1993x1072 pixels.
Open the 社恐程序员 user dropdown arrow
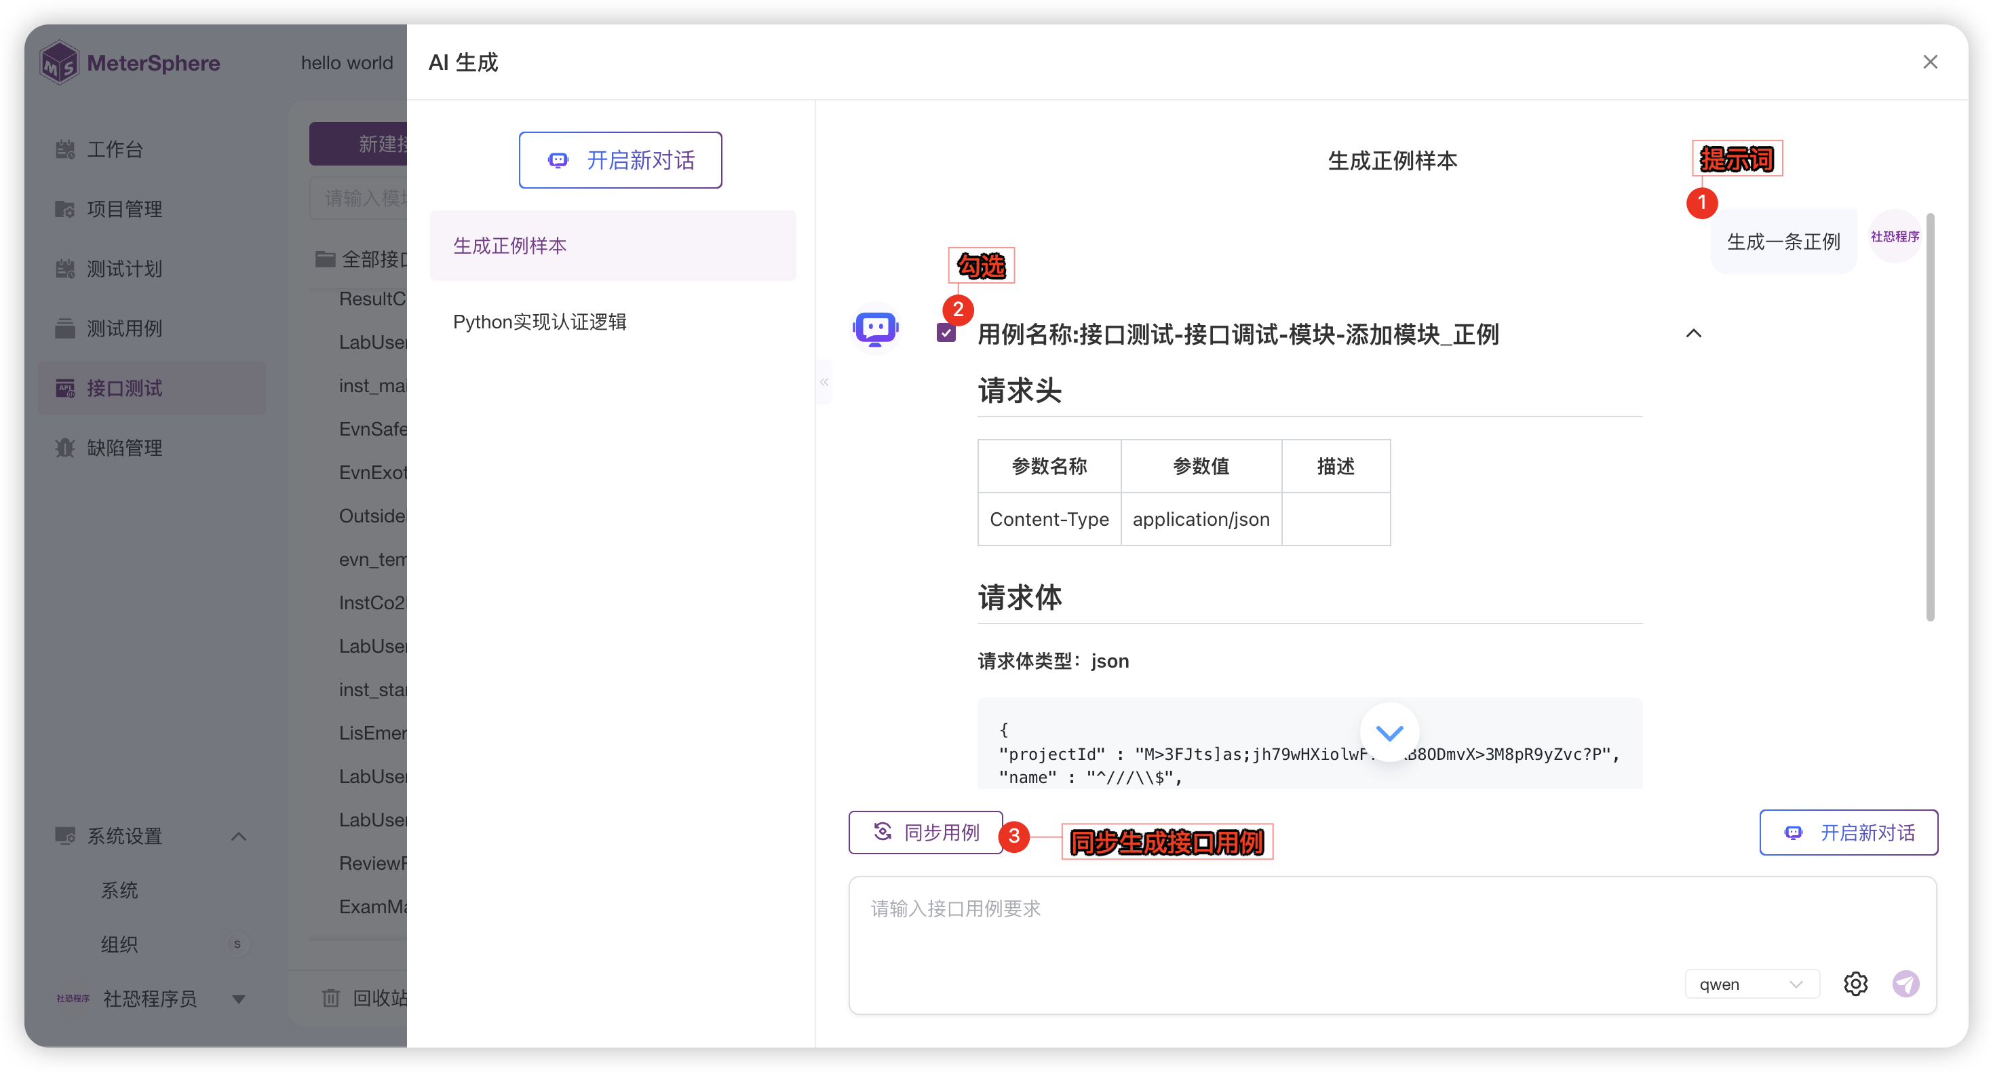click(239, 999)
